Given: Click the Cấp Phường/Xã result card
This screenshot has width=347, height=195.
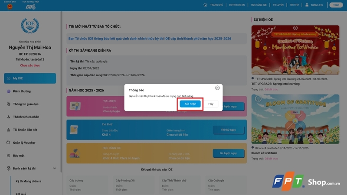Looking at the screenshot, I should [x=134, y=185].
